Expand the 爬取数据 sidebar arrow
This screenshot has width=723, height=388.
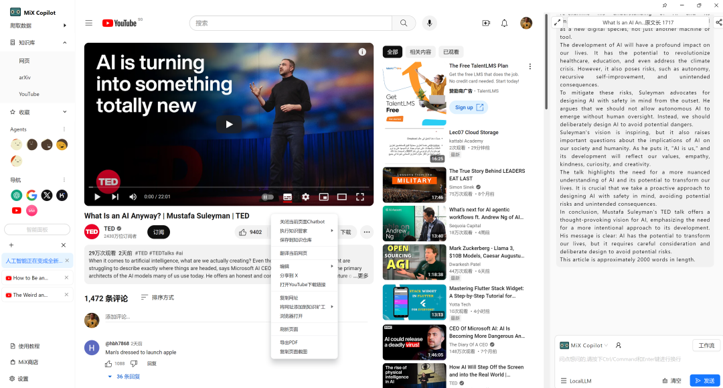(x=64, y=25)
